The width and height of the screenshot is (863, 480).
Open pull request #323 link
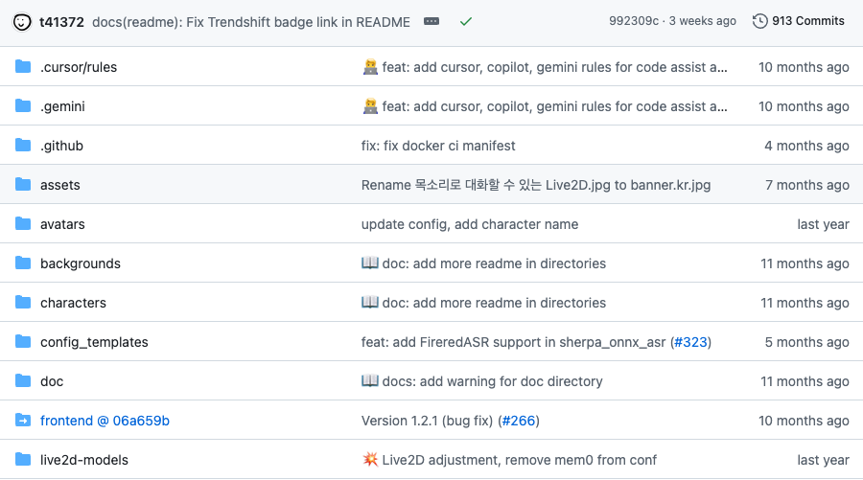(x=690, y=342)
